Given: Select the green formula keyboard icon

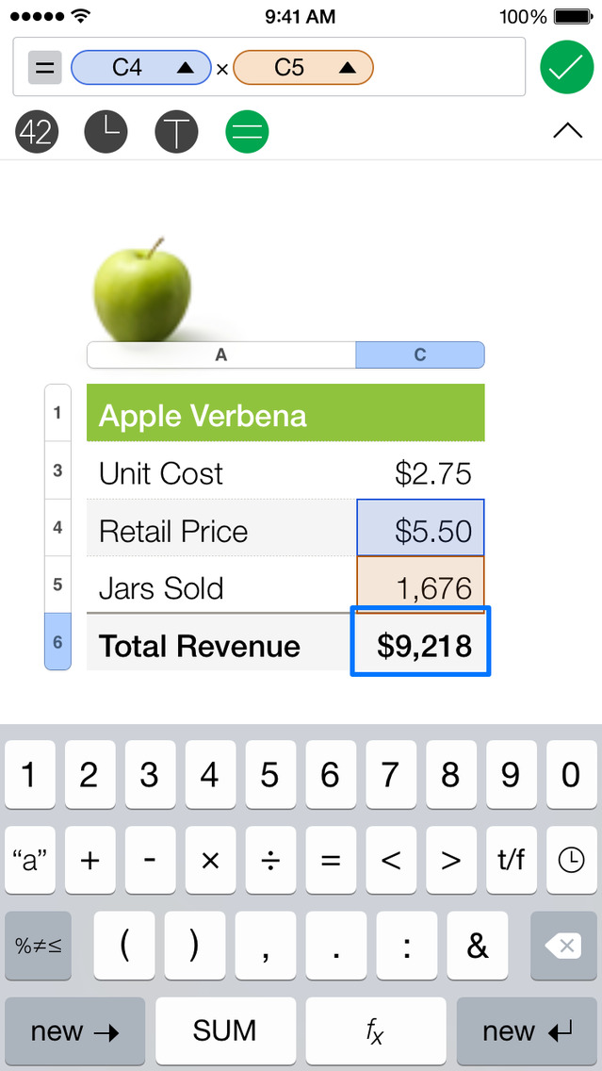Looking at the screenshot, I should click(247, 132).
